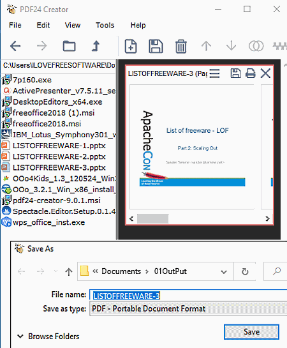The width and height of the screenshot is (287, 348).
Task: Go up one directory level icon
Action: tap(96, 46)
